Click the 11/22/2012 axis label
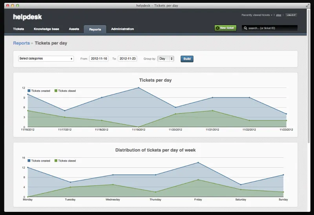 [x=249, y=130]
